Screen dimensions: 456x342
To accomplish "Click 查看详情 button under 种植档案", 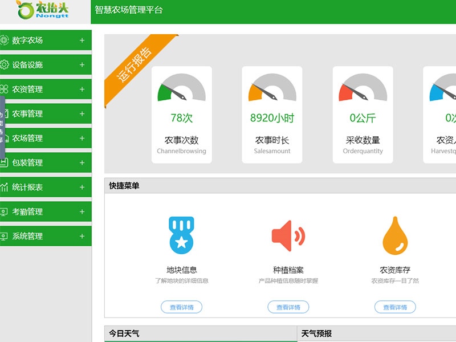I will (x=288, y=307).
